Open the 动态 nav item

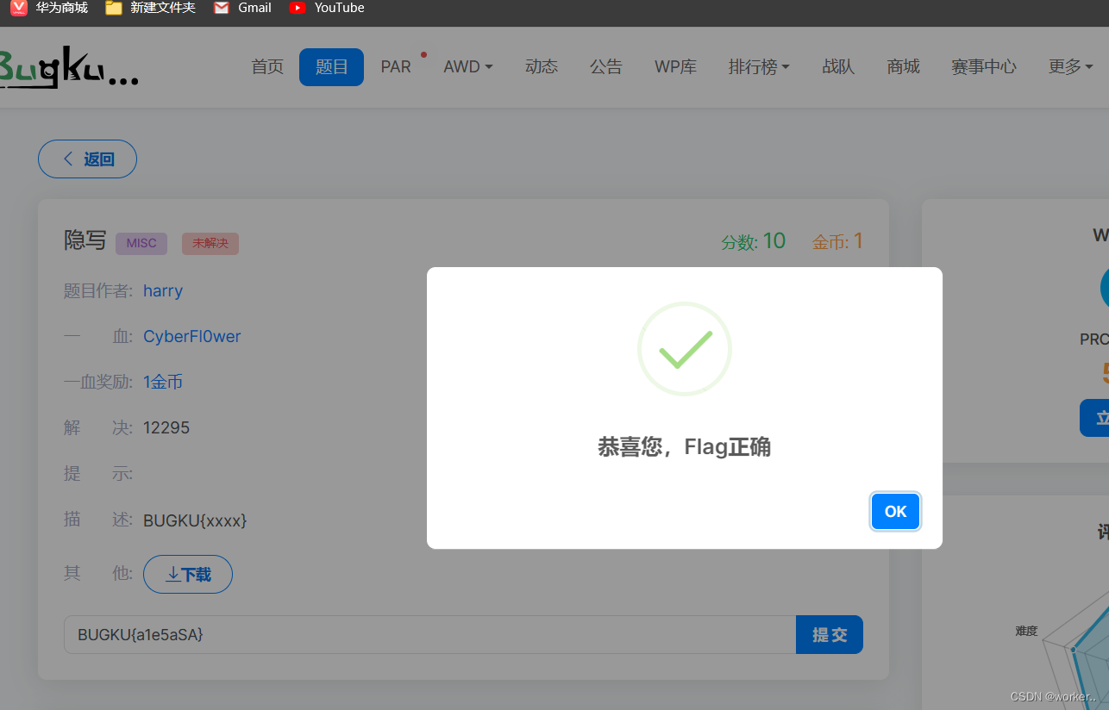[x=542, y=67]
